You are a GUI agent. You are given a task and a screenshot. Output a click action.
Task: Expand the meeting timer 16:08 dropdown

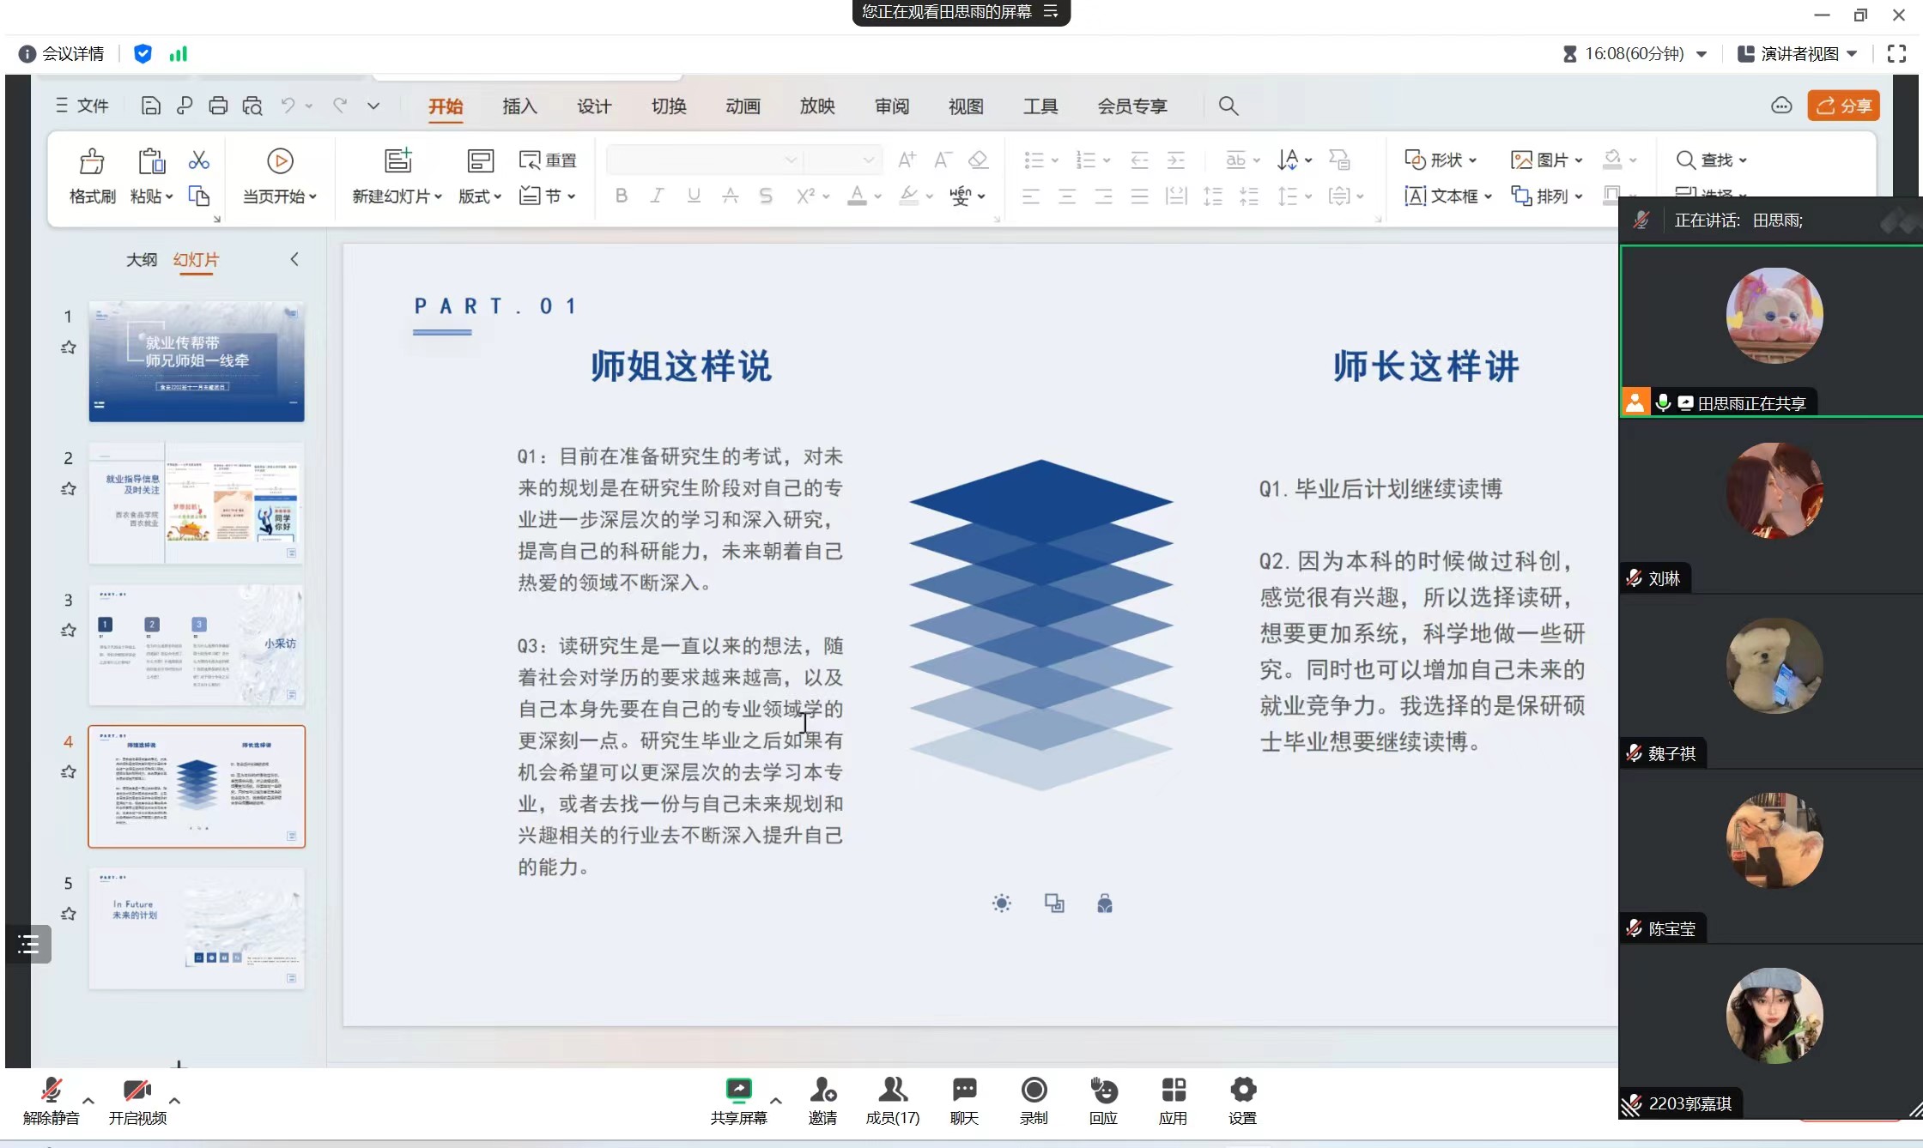coord(1701,54)
